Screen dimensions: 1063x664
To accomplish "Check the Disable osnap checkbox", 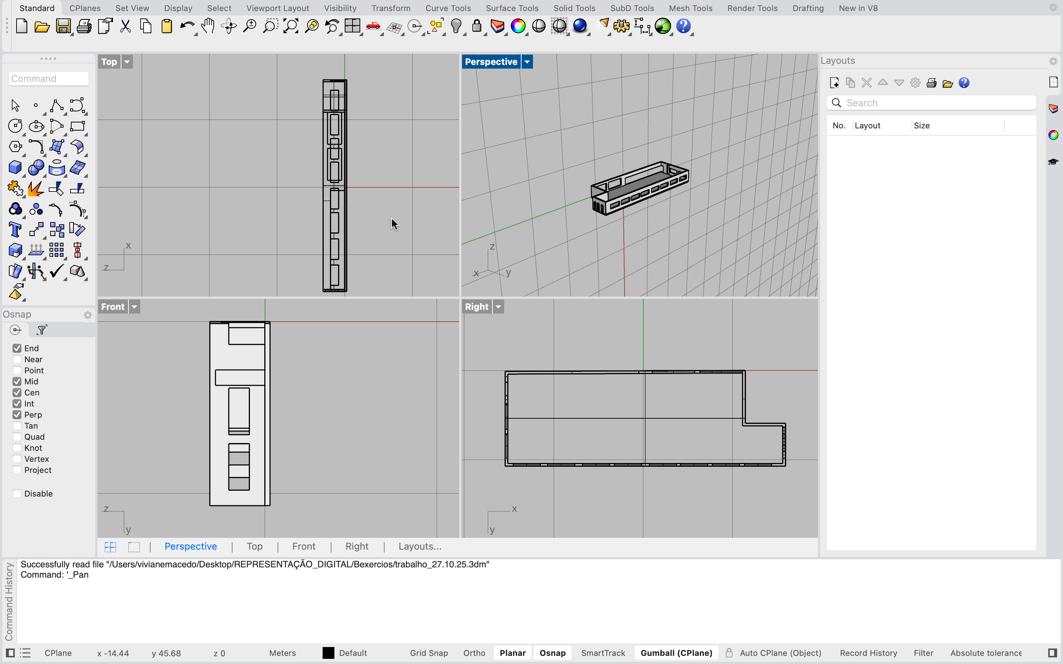I will pyautogui.click(x=17, y=494).
